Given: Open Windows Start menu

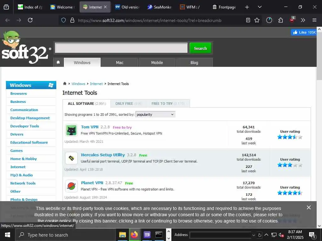Looking at the screenshot, I should pos(8,235).
